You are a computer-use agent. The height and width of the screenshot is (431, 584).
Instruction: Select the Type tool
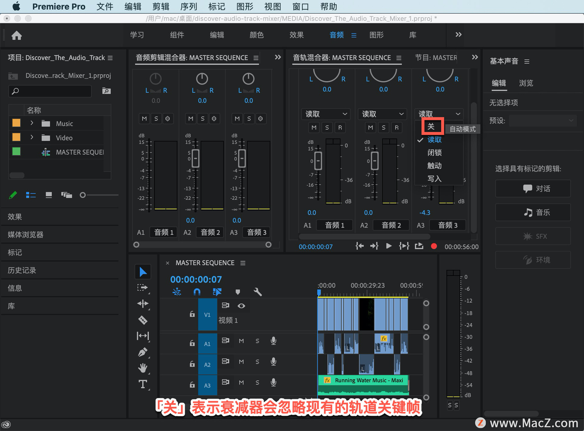[x=143, y=384]
